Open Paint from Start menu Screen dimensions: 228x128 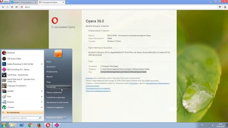[21, 96]
